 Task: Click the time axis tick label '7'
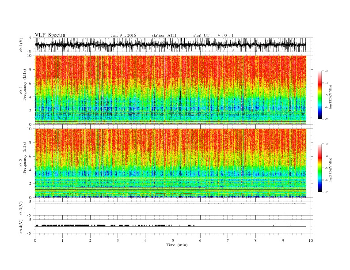(228, 240)
